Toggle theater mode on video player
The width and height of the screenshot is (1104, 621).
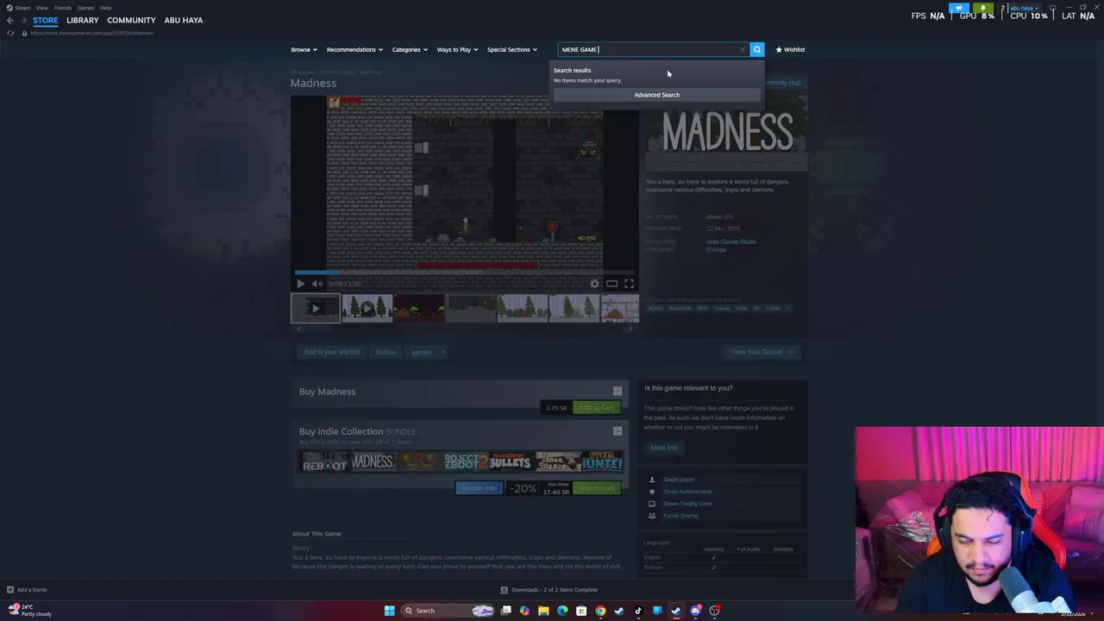612,284
